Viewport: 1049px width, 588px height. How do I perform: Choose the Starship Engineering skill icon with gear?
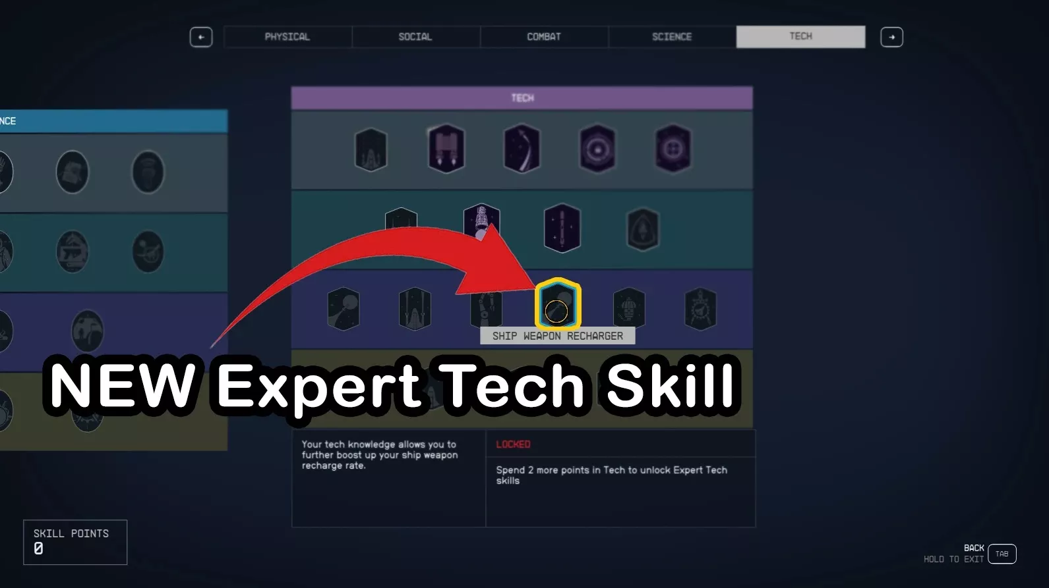tap(700, 308)
